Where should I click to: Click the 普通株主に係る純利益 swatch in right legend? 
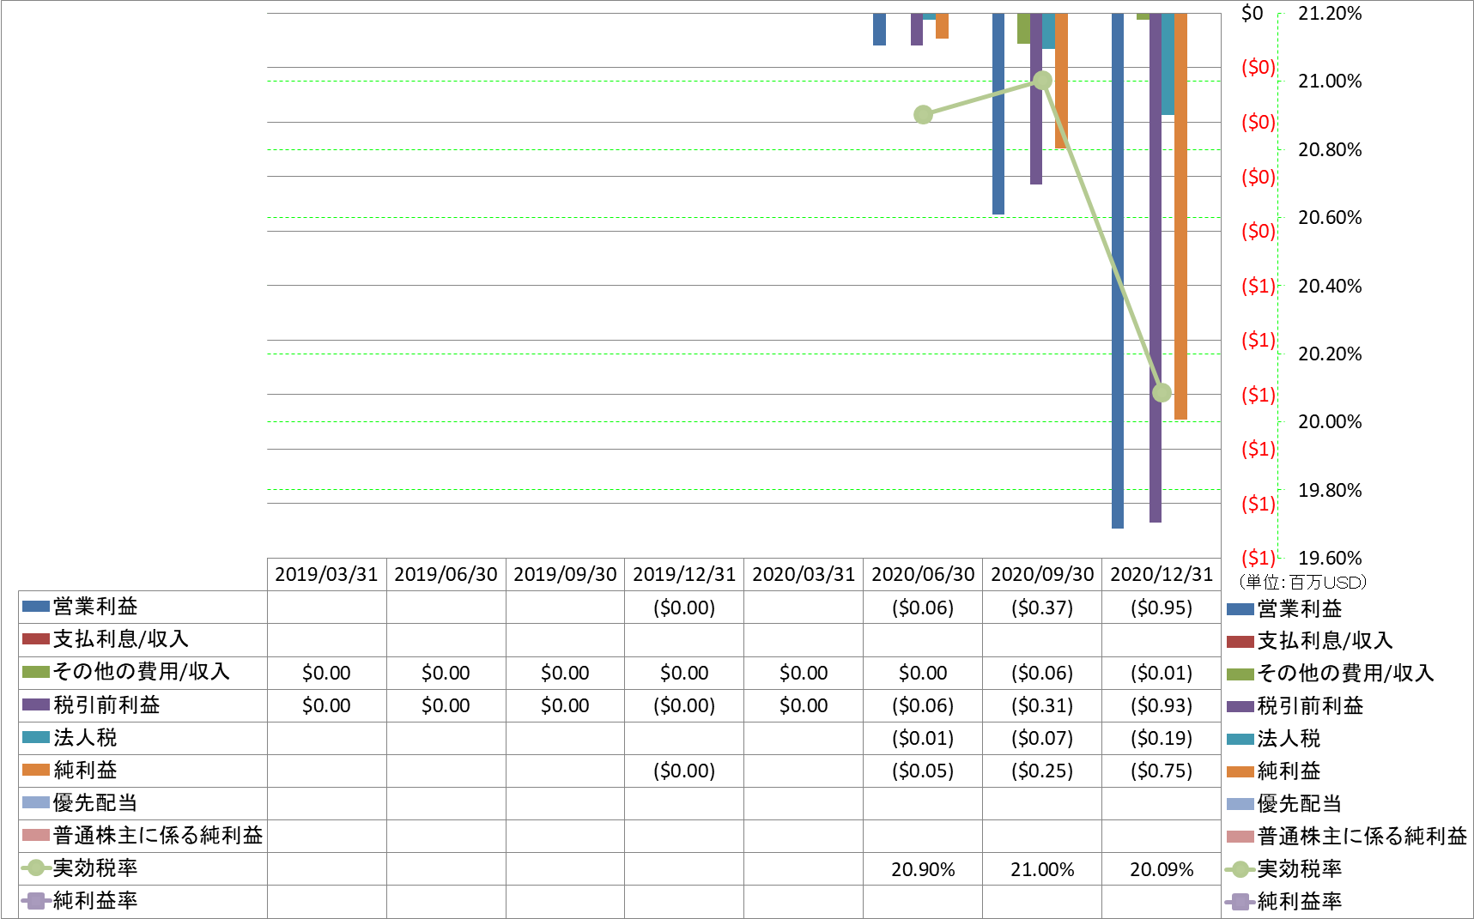(x=1240, y=837)
